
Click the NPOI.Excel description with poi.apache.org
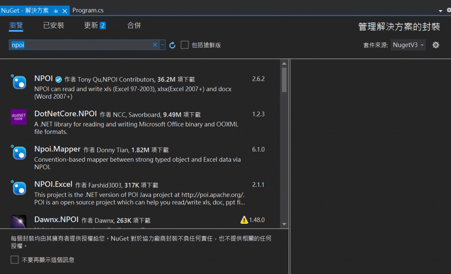140,199
